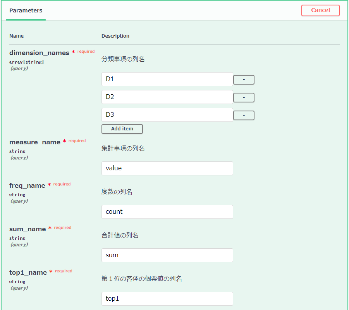
Task: Select the D2 input box
Action: [x=167, y=97]
